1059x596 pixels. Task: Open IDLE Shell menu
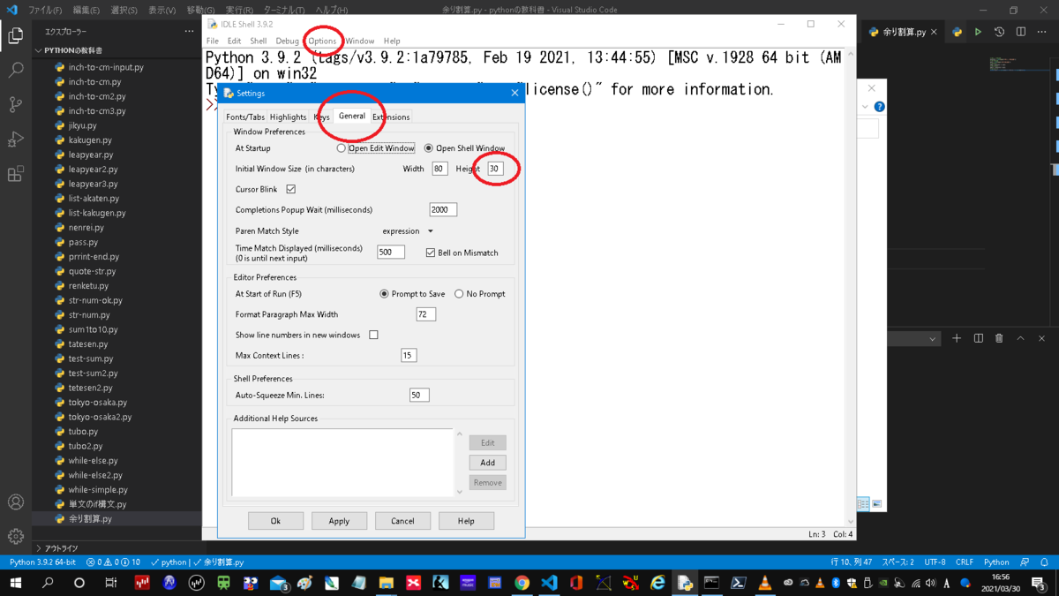[258, 41]
